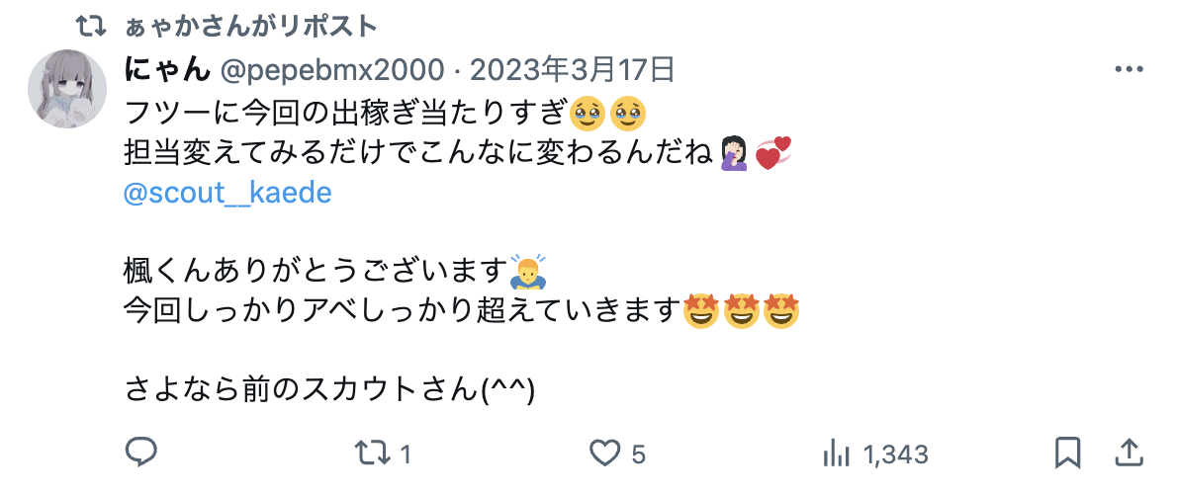This screenshot has width=1177, height=496.
Task: Bookmark this tweet by にゃん
Action: (x=1067, y=454)
